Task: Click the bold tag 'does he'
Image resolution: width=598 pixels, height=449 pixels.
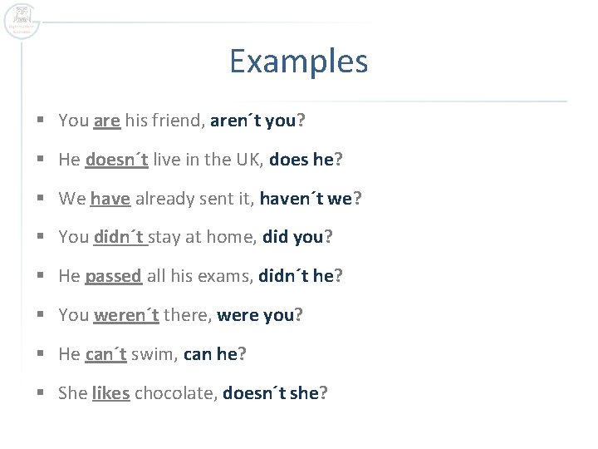Action: [301, 160]
